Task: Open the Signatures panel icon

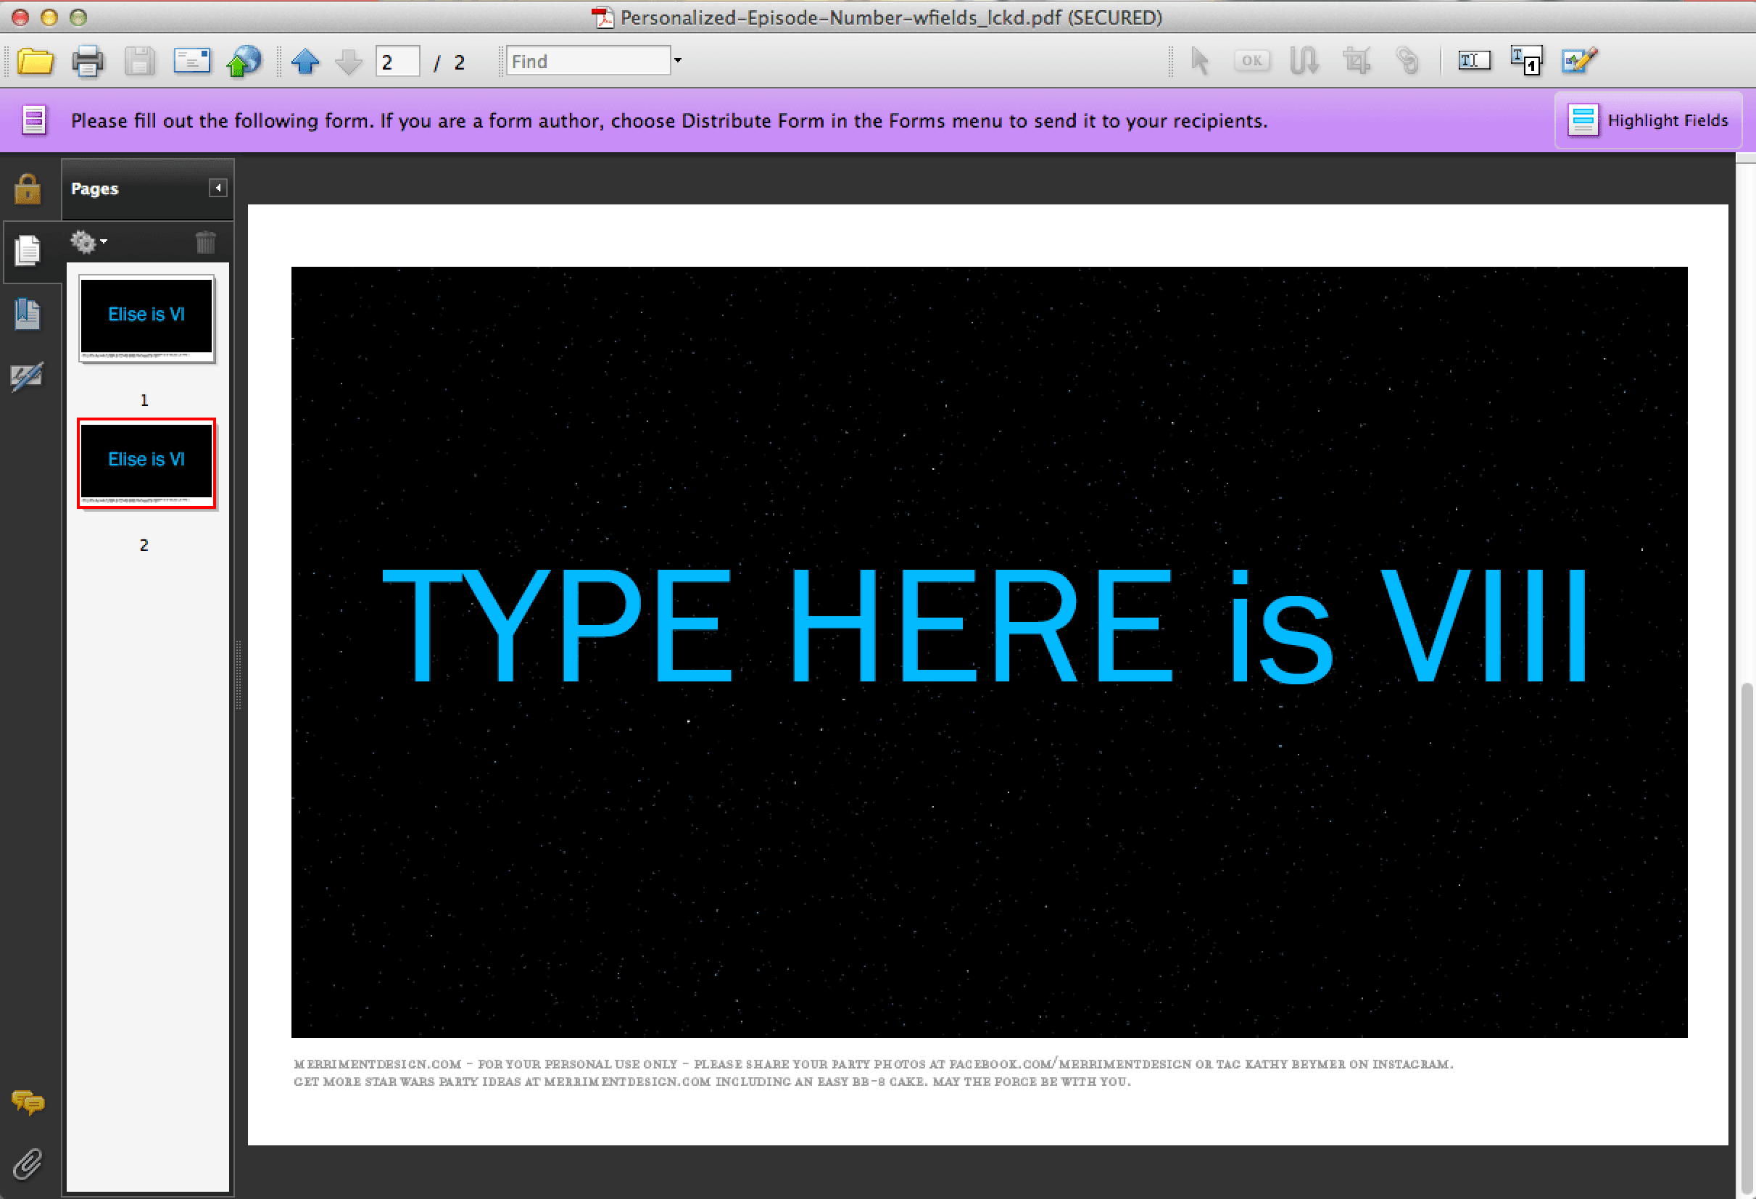Action: 28,376
